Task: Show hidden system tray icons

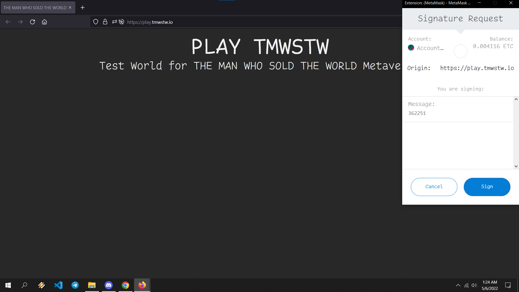Action: point(458,285)
